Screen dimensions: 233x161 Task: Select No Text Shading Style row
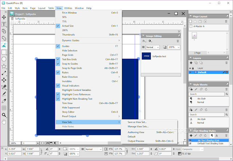(x=209, y=140)
